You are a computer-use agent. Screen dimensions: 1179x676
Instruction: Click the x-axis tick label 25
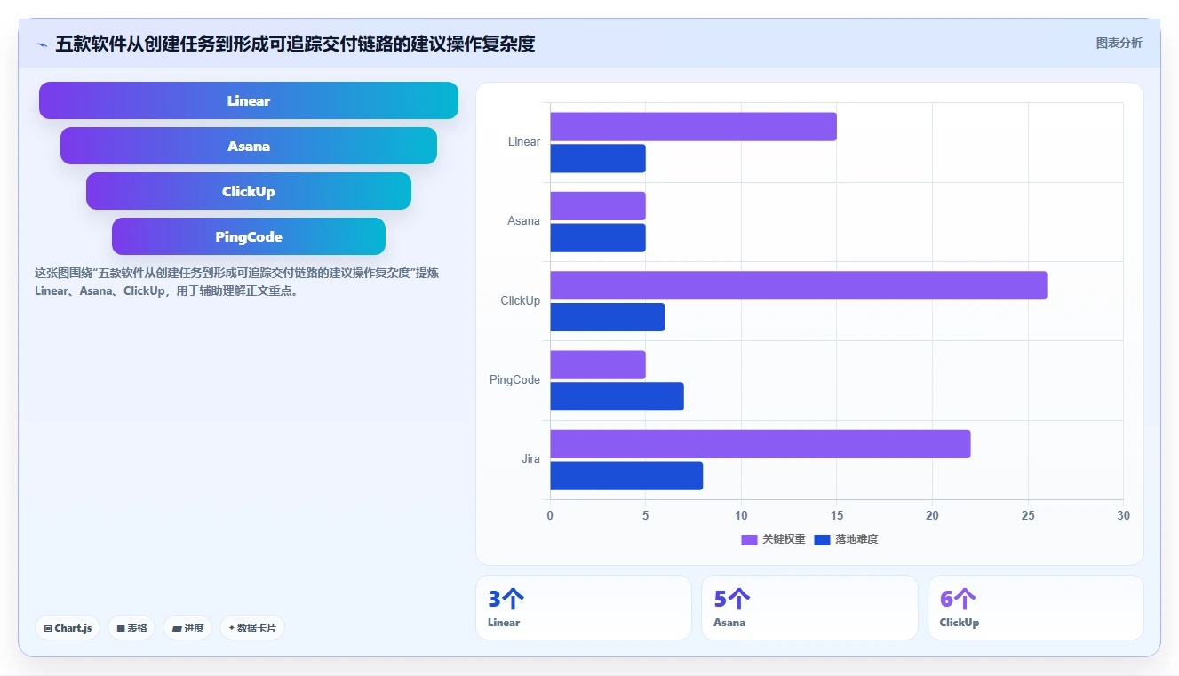click(1028, 516)
